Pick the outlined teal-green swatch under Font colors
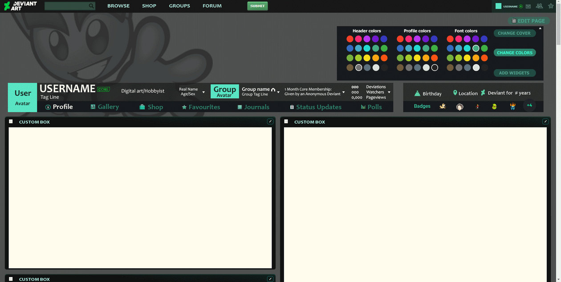The width and height of the screenshot is (561, 282). (x=476, y=48)
